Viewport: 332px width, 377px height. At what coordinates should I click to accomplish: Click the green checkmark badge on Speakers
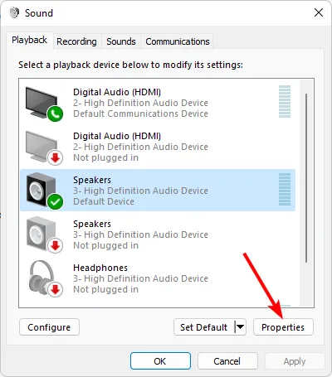coord(56,201)
